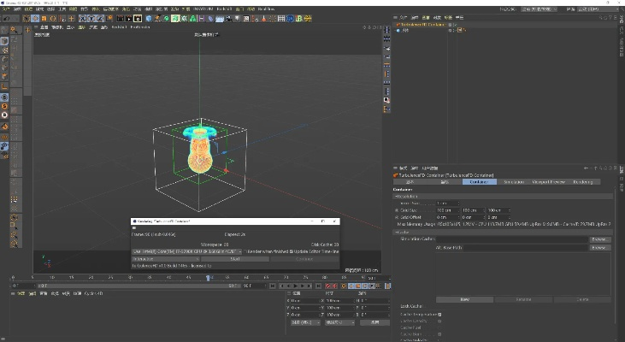Play the animation forward

296,286
